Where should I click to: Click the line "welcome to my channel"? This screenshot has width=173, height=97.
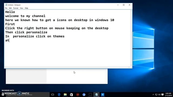25,16
